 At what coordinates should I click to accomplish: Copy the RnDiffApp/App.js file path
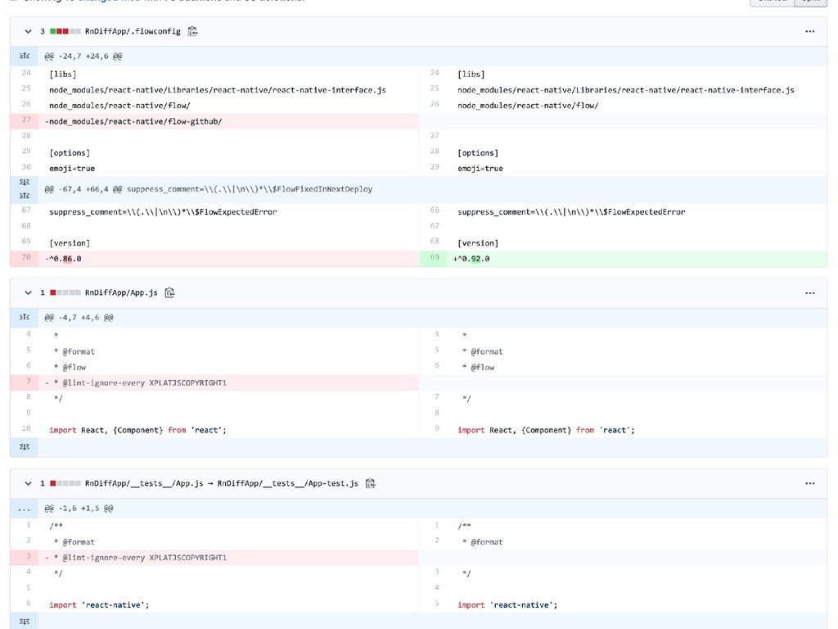tap(170, 292)
